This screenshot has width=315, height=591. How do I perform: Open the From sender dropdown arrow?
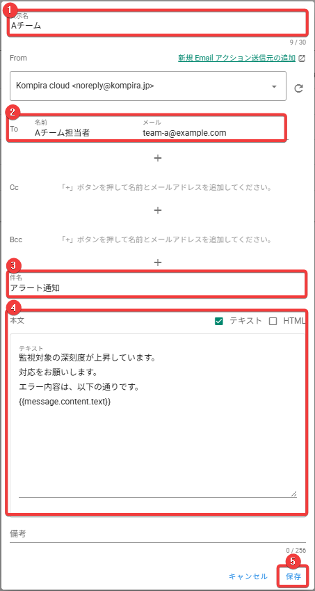tap(275, 86)
